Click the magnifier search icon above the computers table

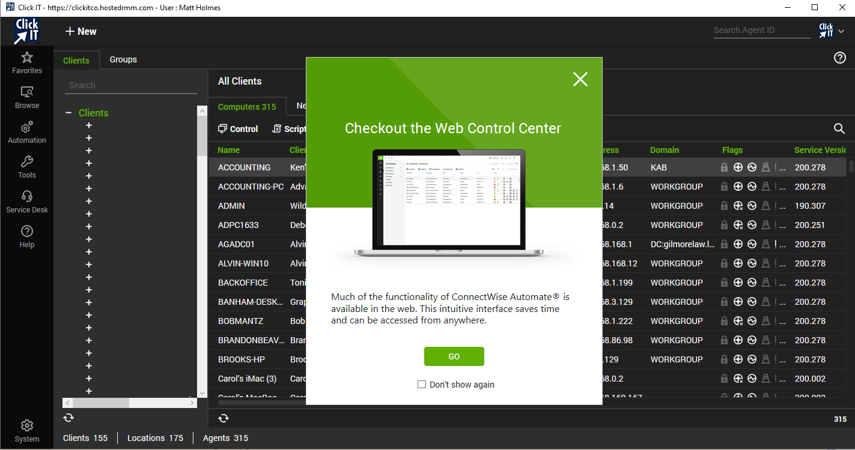point(839,128)
